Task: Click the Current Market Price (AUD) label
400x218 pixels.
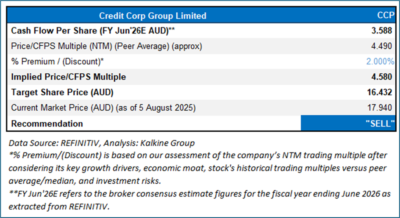Action: click(103, 108)
